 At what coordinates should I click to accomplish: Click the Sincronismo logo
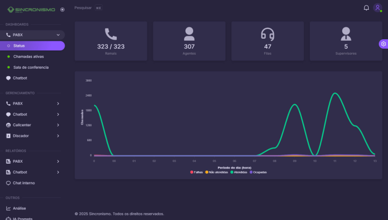[31, 9]
